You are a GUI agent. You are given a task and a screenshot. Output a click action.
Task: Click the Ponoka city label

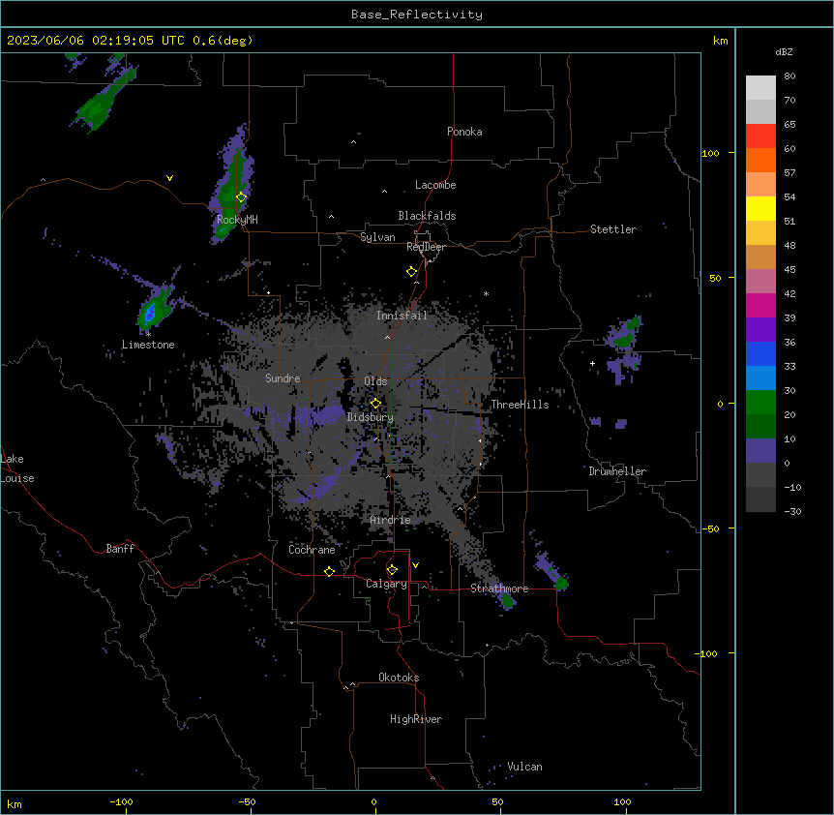pyautogui.click(x=464, y=132)
